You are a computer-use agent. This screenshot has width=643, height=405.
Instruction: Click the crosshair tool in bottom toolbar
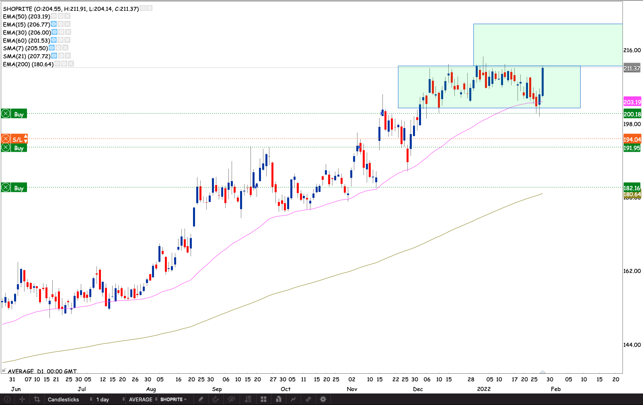tap(22, 399)
